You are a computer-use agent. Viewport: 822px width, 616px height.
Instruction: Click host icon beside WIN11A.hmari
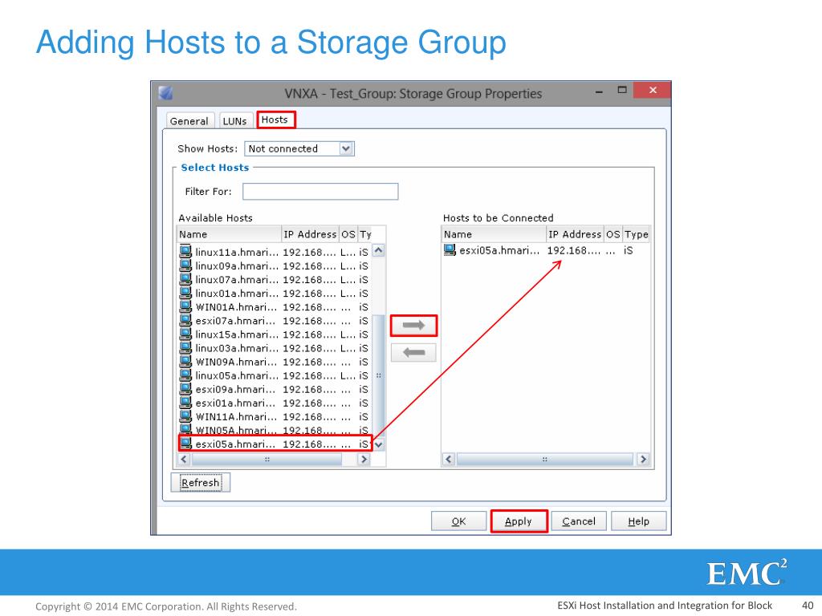pos(185,416)
